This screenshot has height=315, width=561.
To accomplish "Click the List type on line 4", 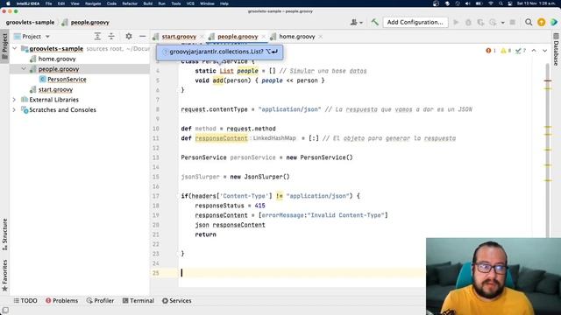I will point(226,71).
